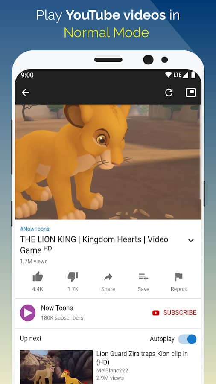Like the video with thumbs up
This screenshot has height=384, width=216.
pos(38,282)
